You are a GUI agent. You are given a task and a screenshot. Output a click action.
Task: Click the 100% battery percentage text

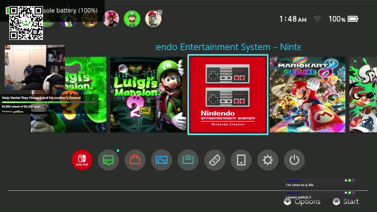[x=337, y=19]
